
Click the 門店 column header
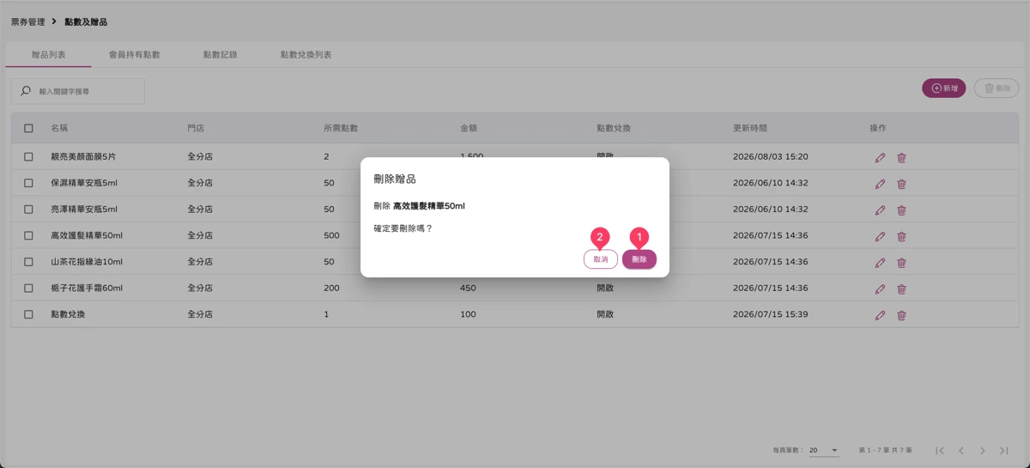coord(196,128)
